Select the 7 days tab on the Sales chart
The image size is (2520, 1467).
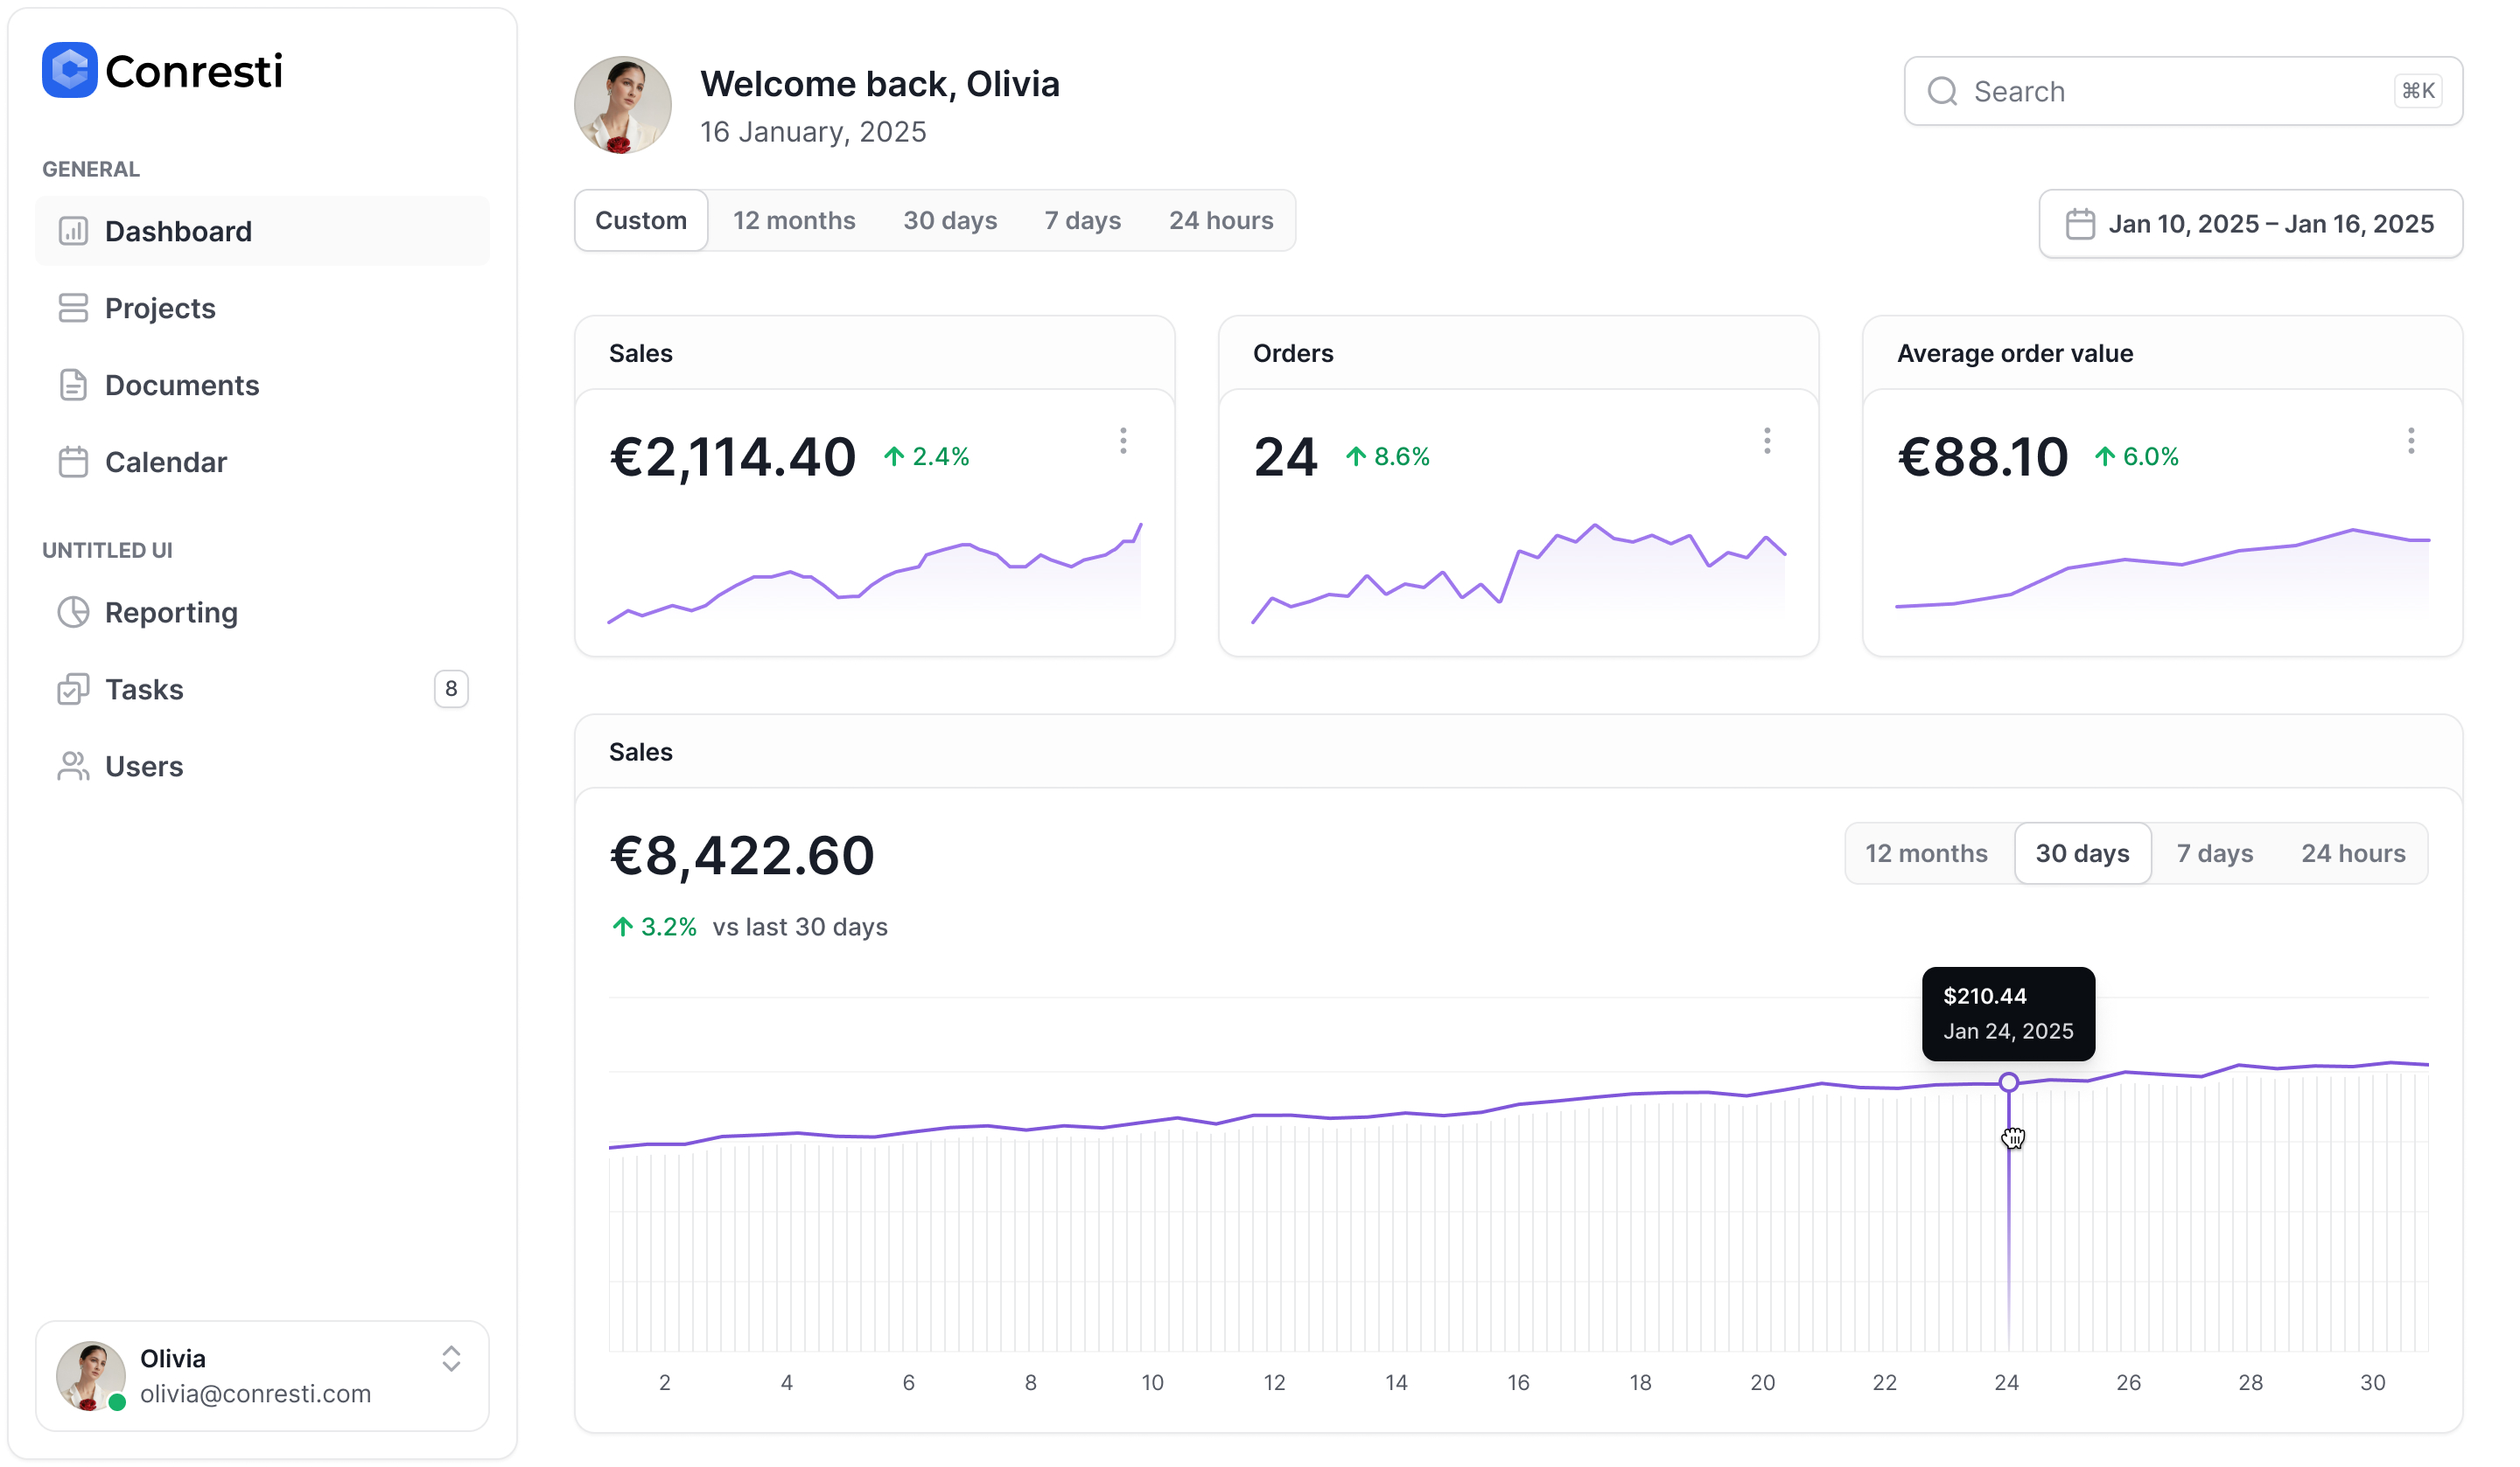(2215, 852)
